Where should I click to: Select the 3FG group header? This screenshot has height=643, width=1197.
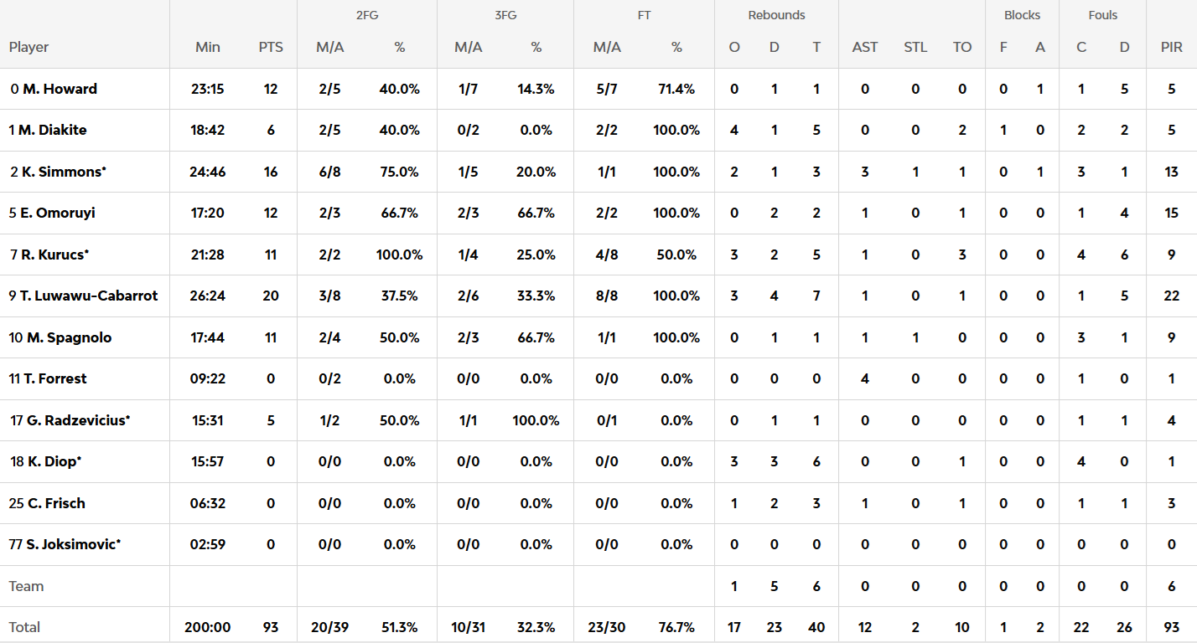(505, 15)
